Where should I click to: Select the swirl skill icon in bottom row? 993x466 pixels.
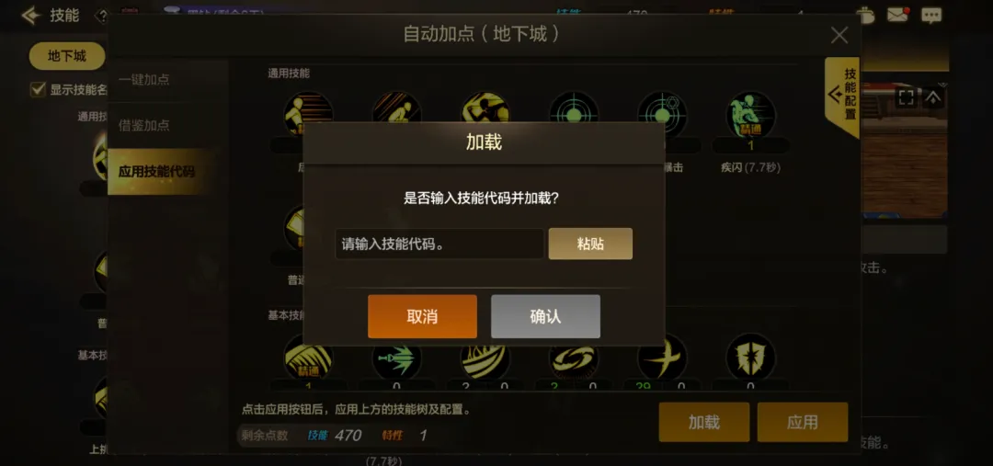tap(574, 358)
